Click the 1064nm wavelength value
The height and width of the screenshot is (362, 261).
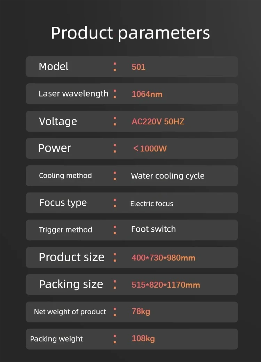(147, 94)
